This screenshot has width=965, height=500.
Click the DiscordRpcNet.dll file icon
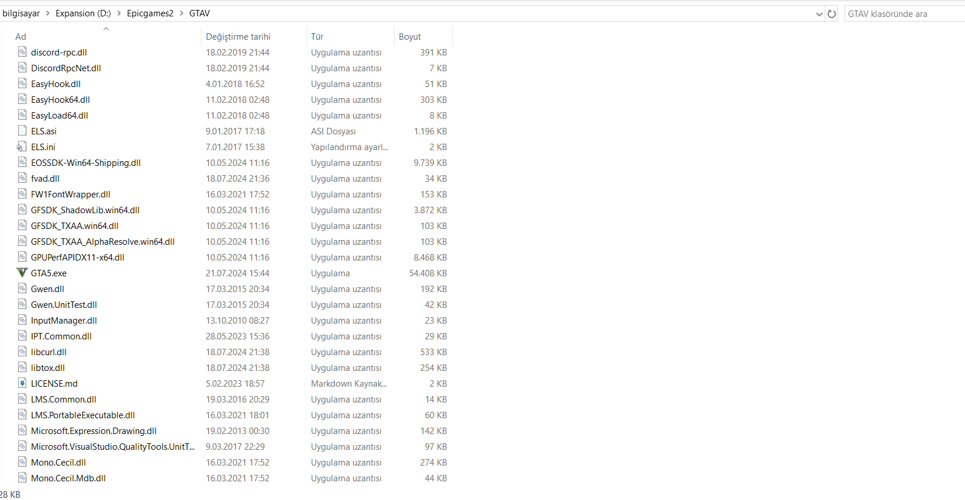(x=22, y=68)
